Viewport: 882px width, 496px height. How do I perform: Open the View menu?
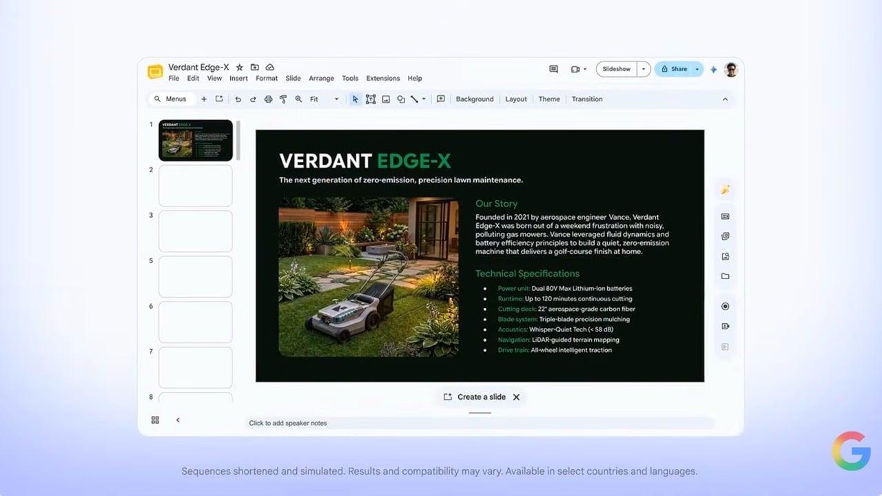(214, 79)
